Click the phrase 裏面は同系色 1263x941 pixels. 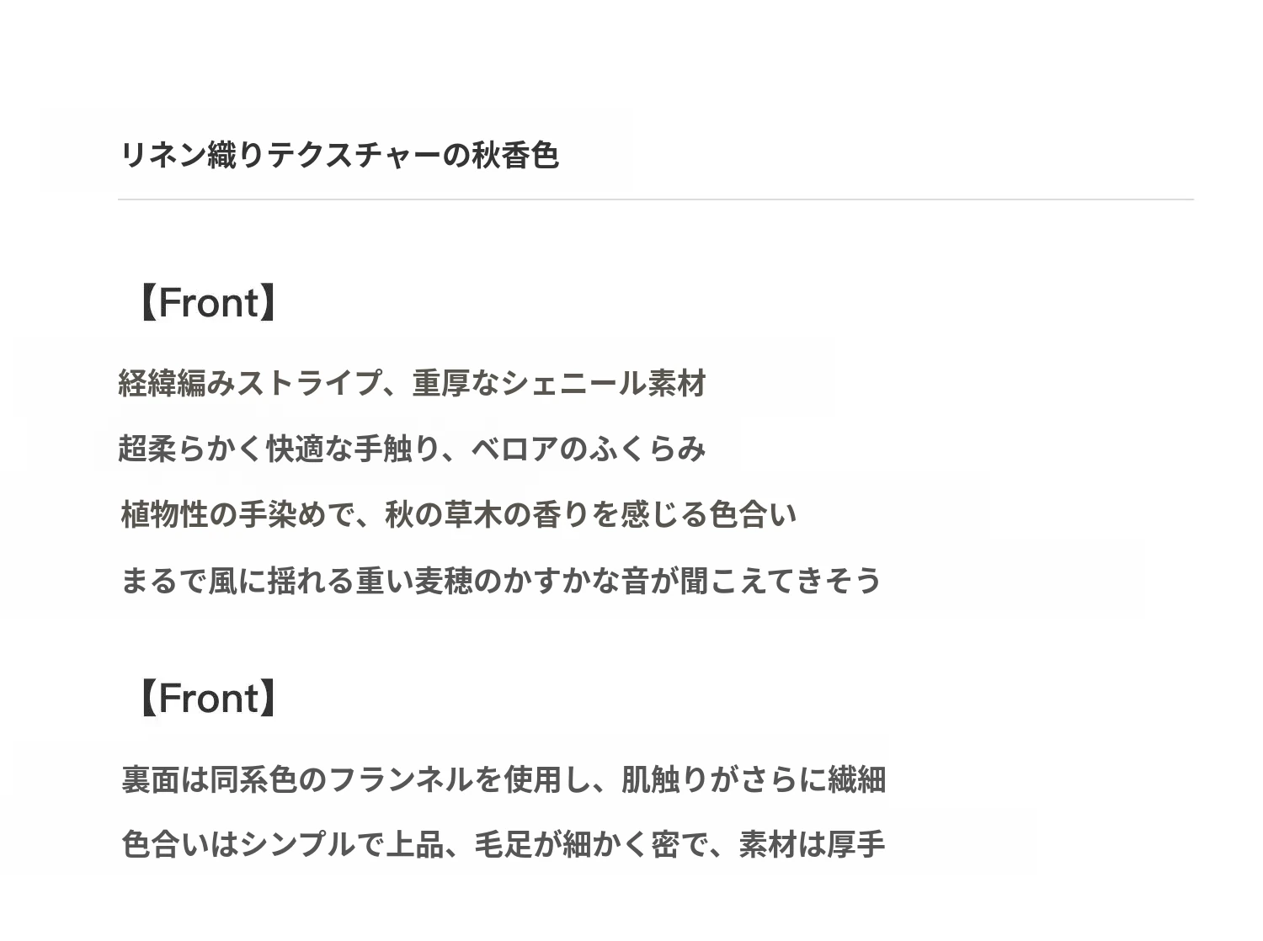(x=209, y=779)
